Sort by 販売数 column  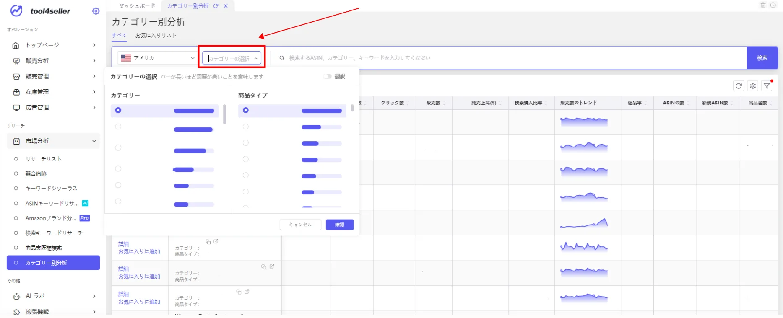point(444,103)
